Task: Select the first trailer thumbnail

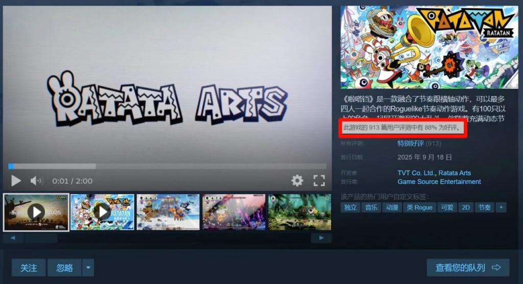Action: click(x=36, y=212)
